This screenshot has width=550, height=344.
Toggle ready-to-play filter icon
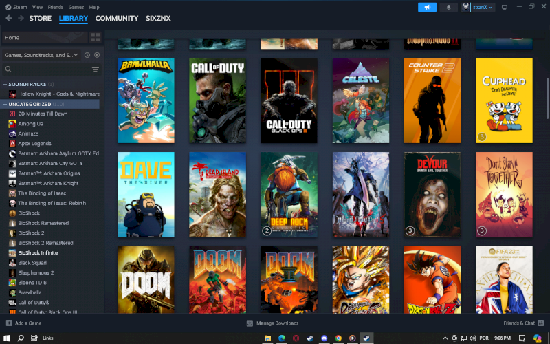pos(97,55)
